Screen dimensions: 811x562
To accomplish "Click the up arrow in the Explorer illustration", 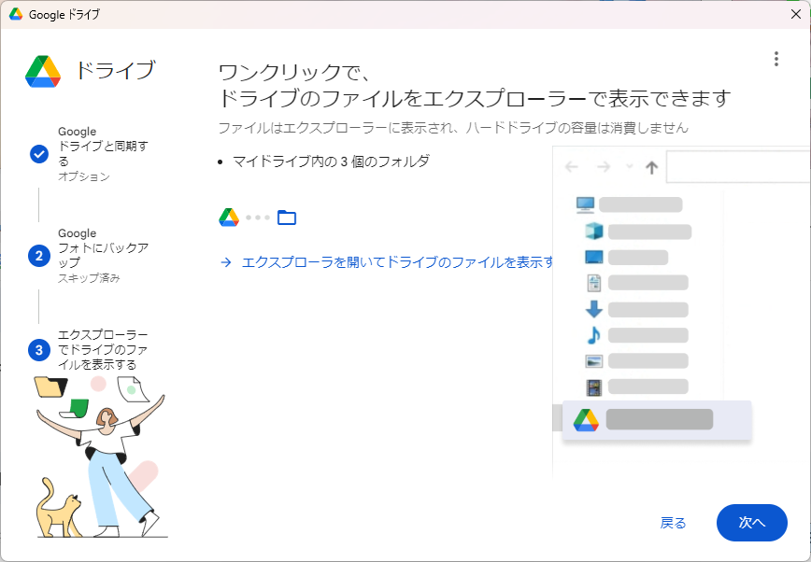I will pyautogui.click(x=652, y=167).
